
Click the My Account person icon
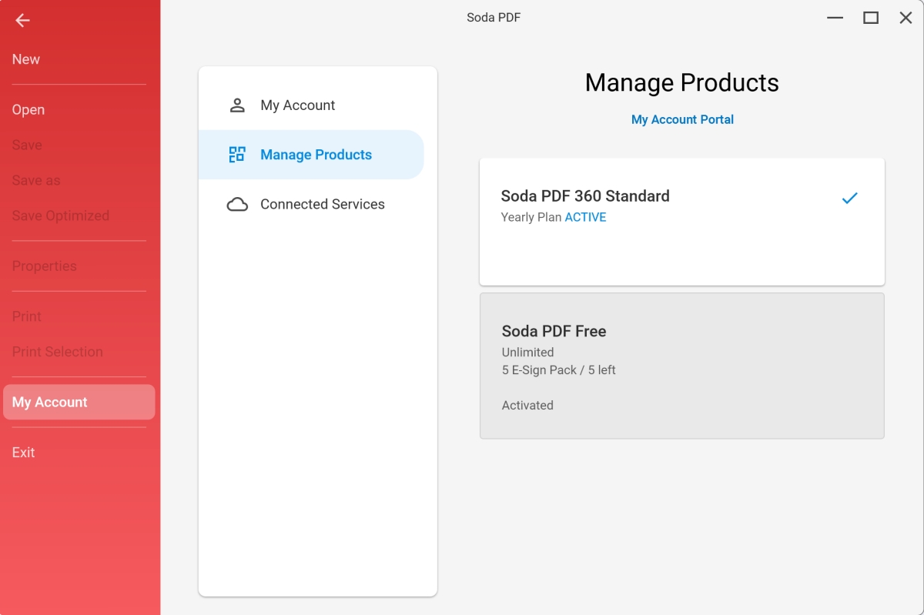click(x=237, y=105)
